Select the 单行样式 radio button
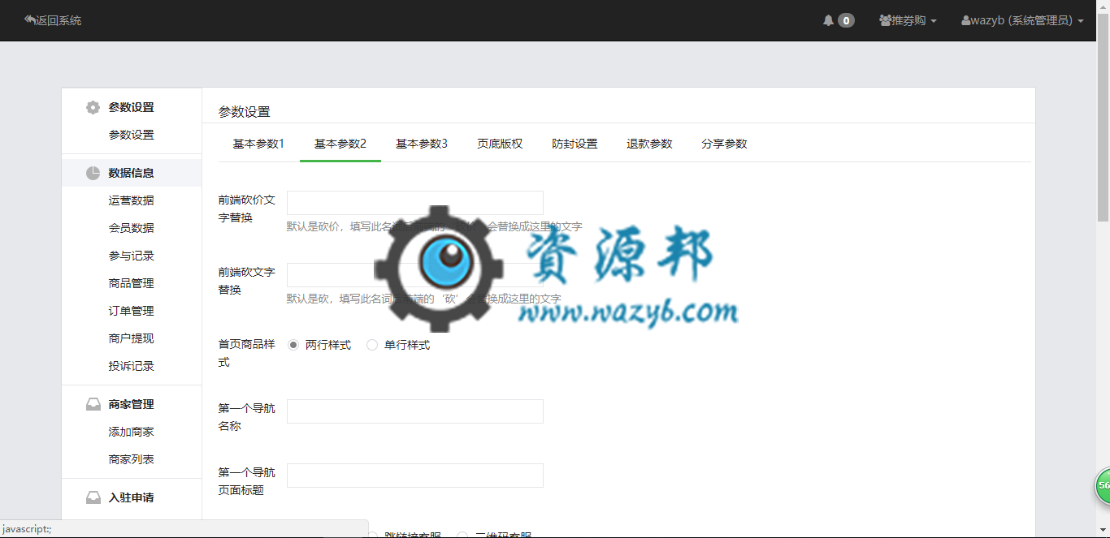1110x538 pixels. coord(372,345)
